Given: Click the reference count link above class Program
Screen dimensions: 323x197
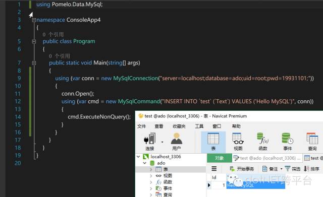Looking at the screenshot, I should tap(53, 35).
